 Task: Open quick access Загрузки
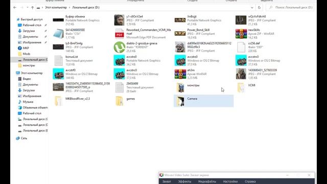coord(29,31)
